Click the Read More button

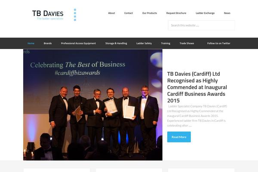[179, 137]
